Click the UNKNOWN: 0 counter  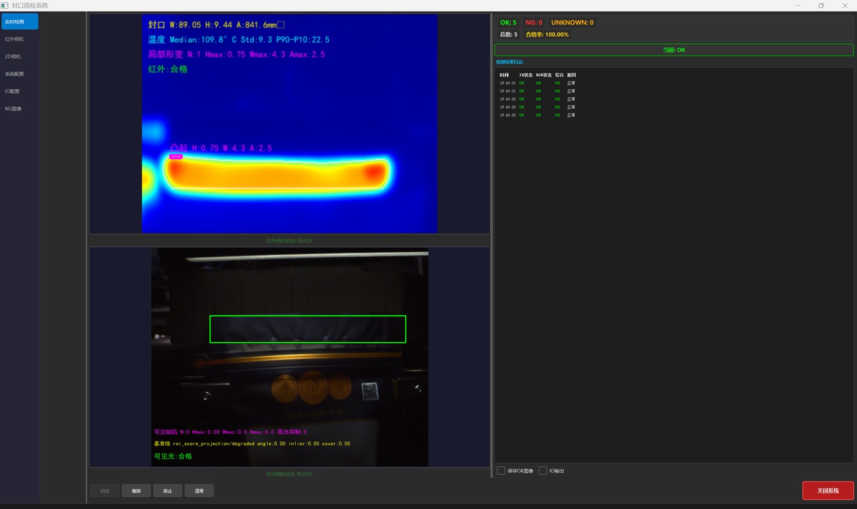point(572,23)
